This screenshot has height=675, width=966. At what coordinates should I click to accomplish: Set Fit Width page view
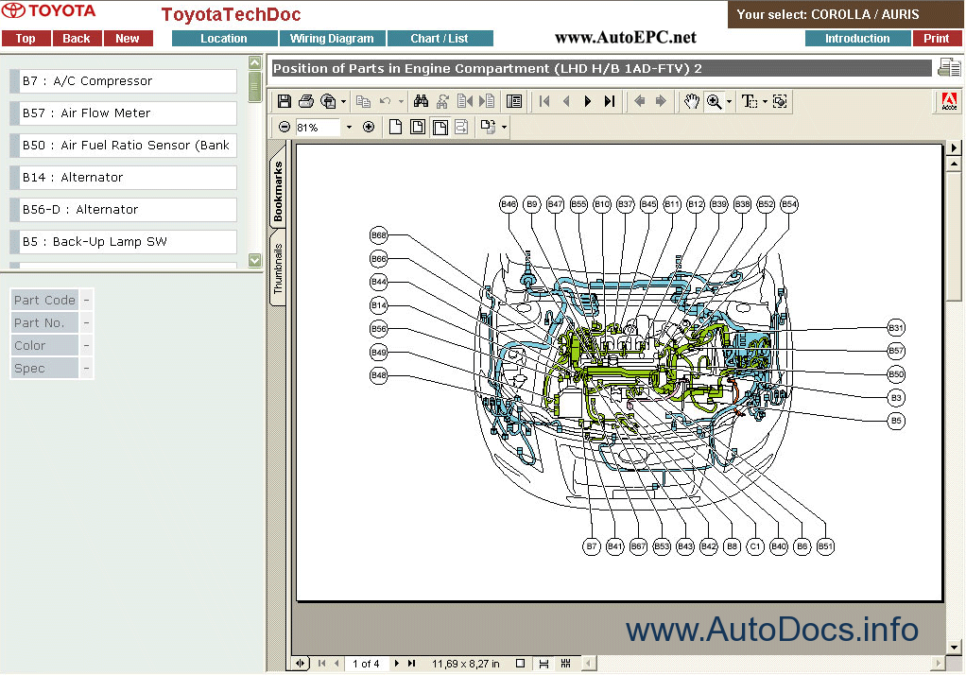(440, 127)
